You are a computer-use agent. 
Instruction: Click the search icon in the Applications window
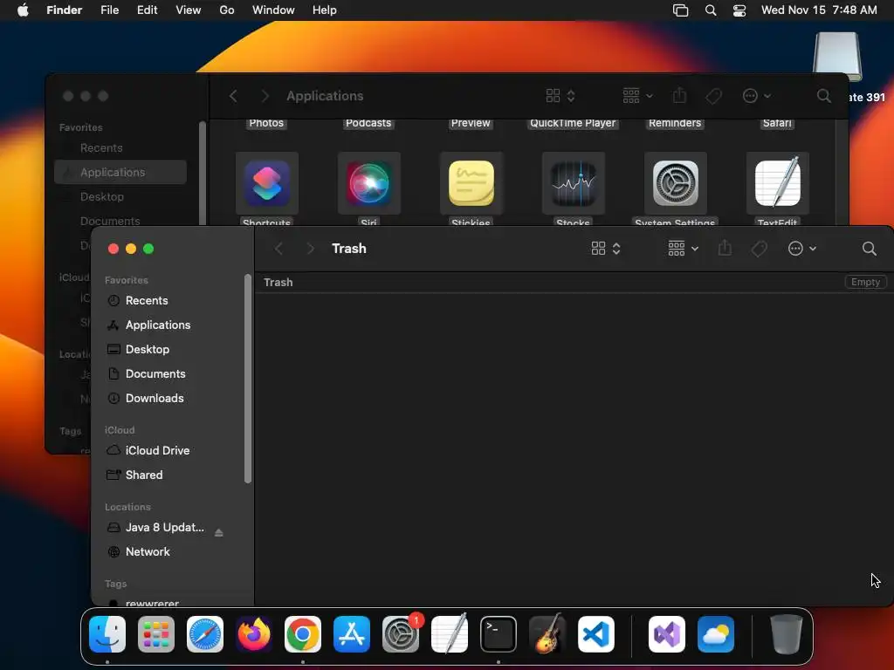[x=823, y=96]
